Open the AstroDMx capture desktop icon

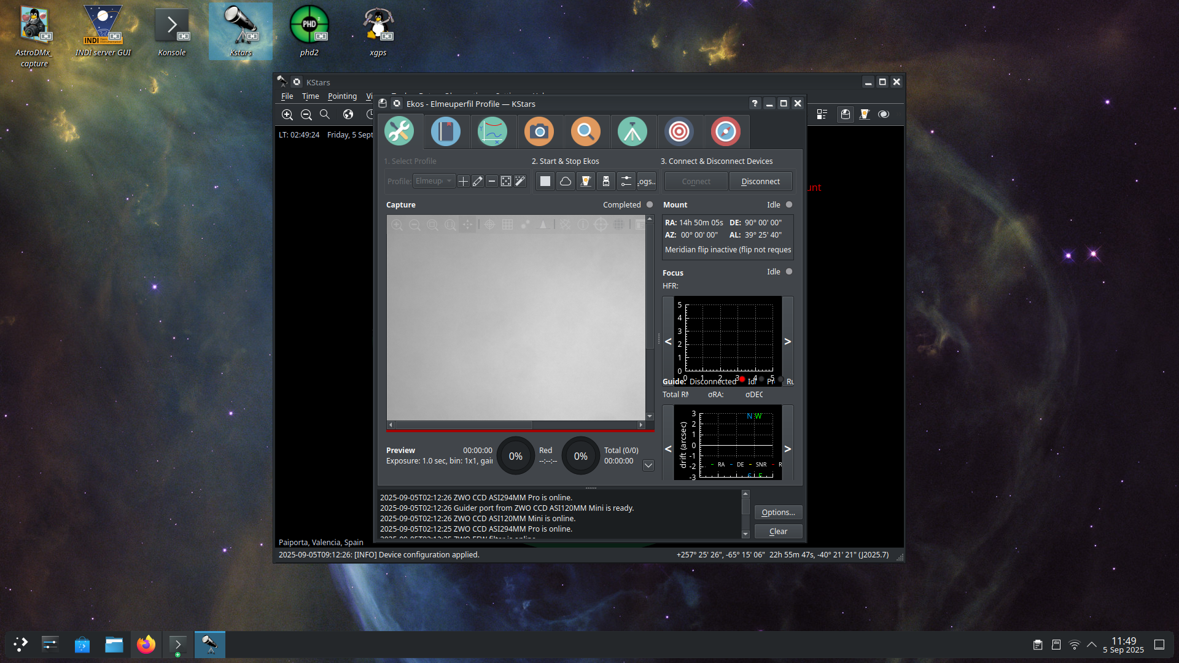[x=34, y=36]
